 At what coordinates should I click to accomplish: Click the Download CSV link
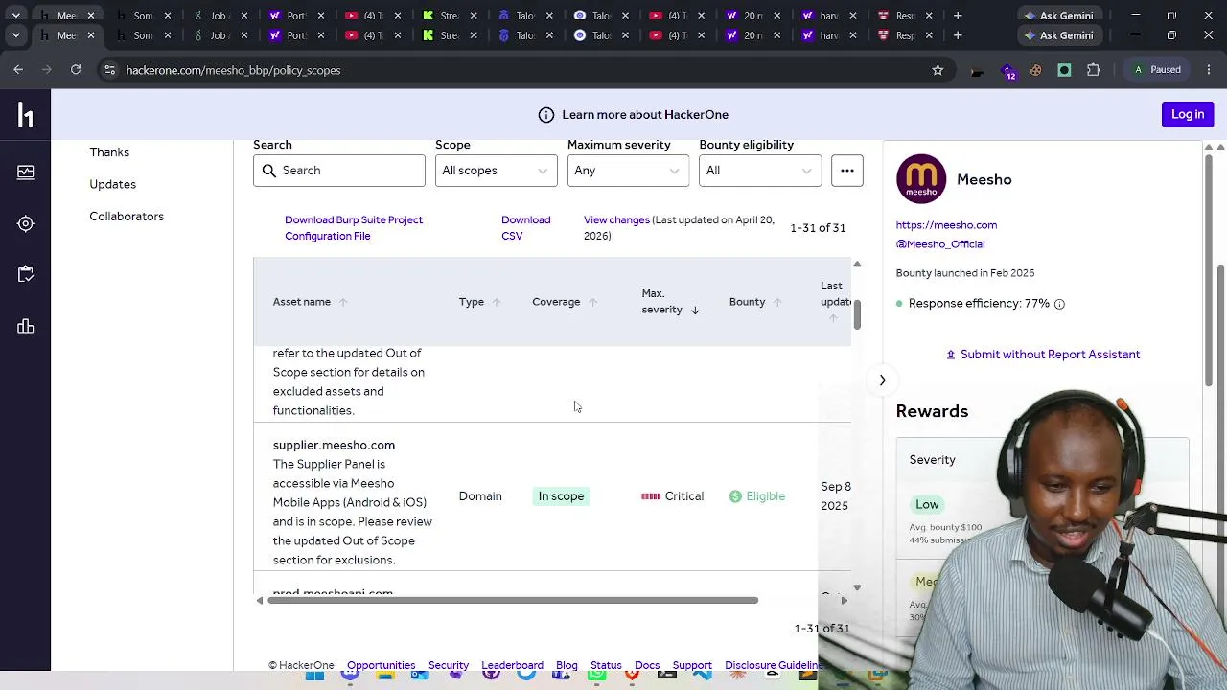pos(525,228)
